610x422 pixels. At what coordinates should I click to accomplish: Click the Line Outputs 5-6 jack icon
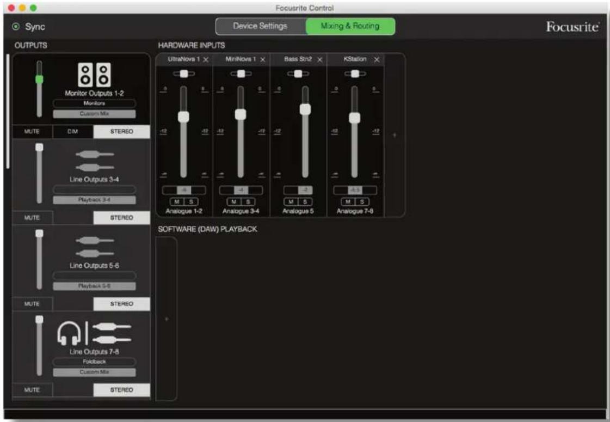(x=95, y=247)
